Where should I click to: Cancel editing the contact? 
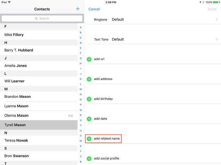pyautogui.click(x=94, y=9)
